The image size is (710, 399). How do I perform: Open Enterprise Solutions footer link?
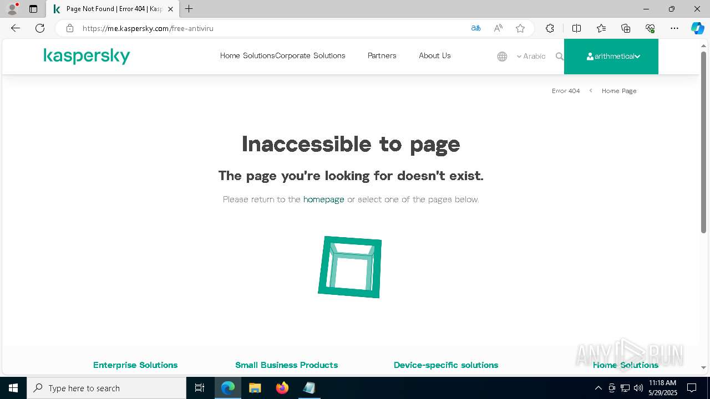135,365
